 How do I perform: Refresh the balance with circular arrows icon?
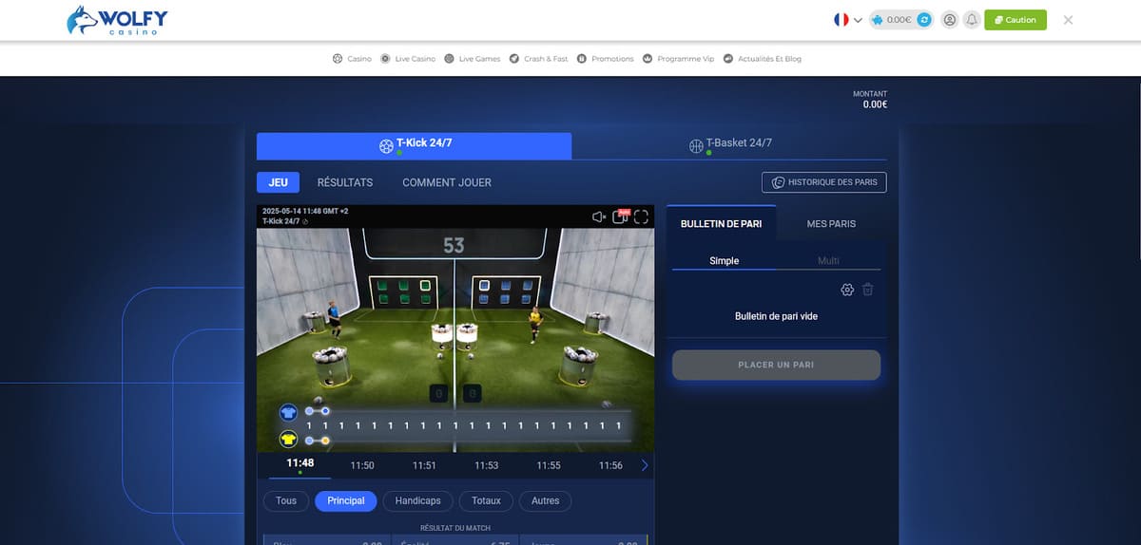click(x=923, y=19)
